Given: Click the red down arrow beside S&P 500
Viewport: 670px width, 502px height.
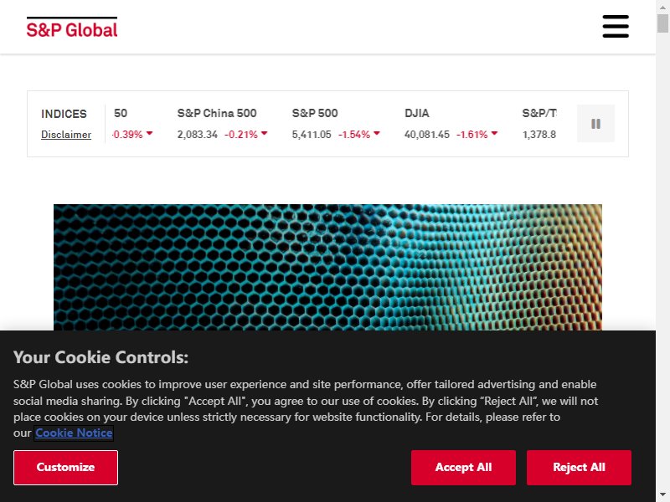Looking at the screenshot, I should pos(376,133).
